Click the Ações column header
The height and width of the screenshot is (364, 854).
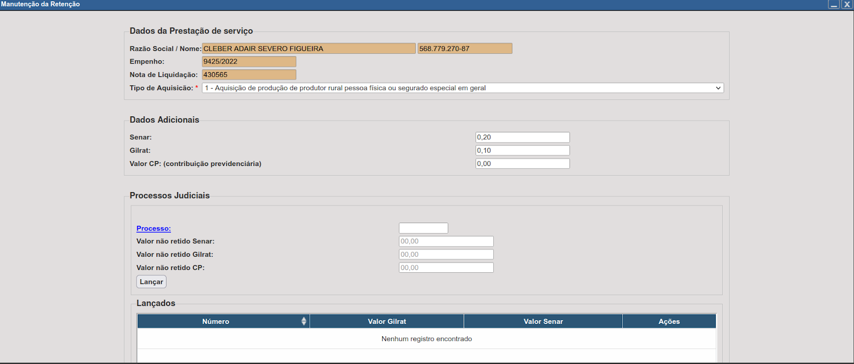(x=669, y=321)
